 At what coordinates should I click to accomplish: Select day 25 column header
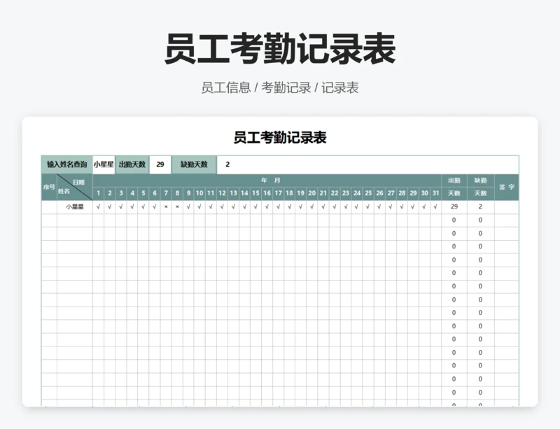pos(368,194)
